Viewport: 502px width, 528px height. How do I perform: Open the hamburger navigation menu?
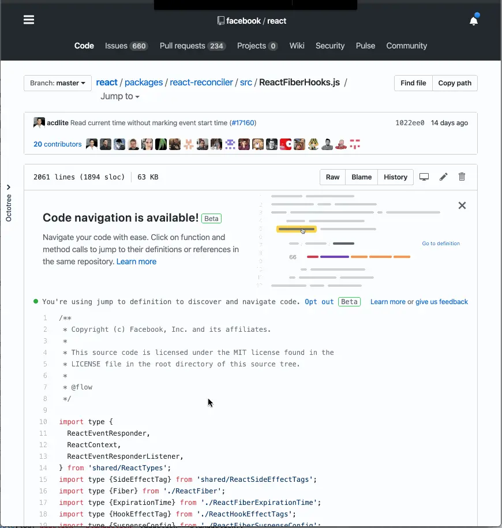[x=29, y=20]
